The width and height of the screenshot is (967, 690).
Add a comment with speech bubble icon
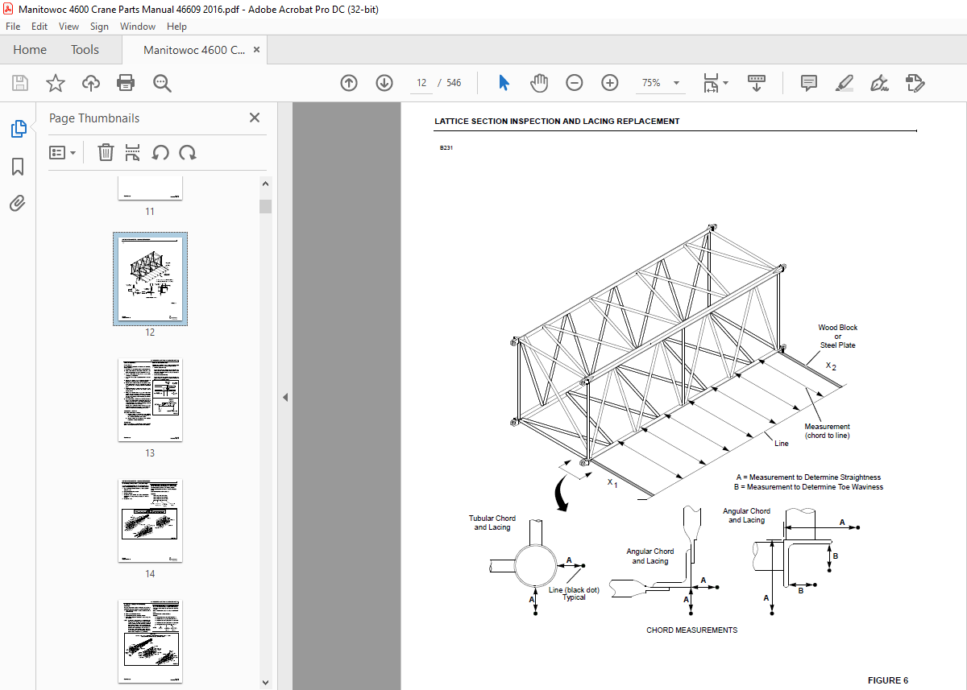809,83
